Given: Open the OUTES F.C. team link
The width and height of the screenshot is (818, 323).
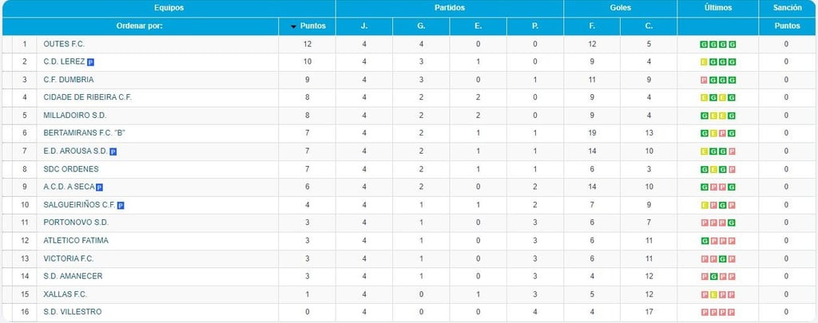Looking at the screenshot, I should click(64, 45).
